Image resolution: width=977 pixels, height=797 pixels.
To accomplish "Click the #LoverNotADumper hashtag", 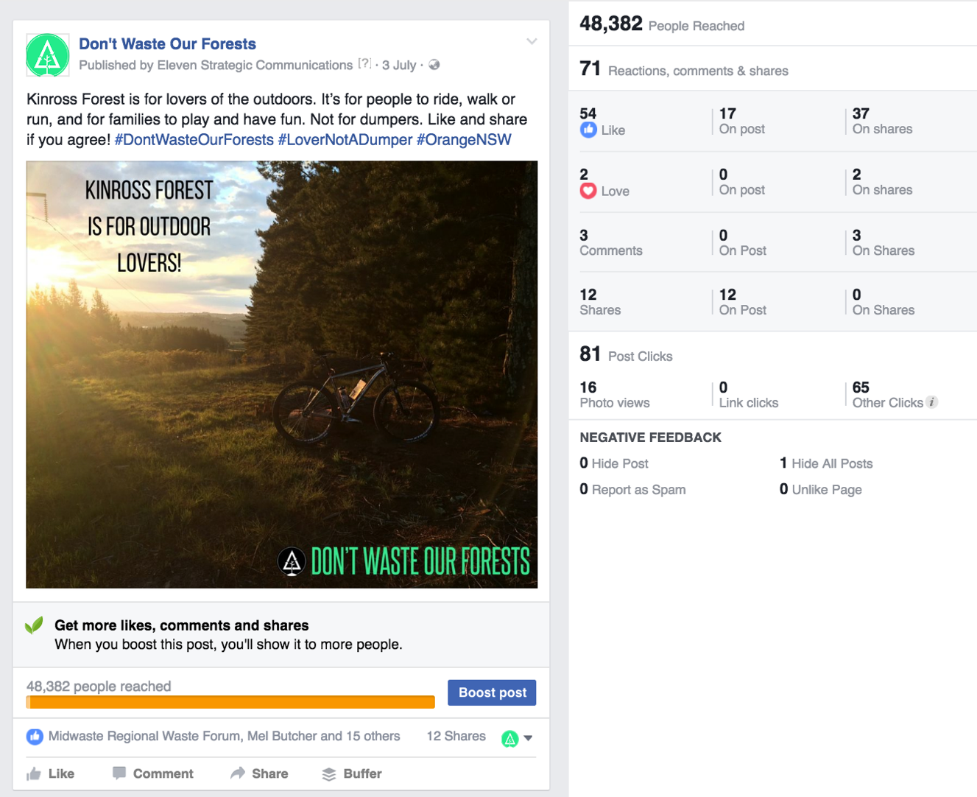I will 345,140.
